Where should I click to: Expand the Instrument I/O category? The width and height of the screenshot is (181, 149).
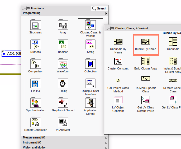[x=65, y=143]
